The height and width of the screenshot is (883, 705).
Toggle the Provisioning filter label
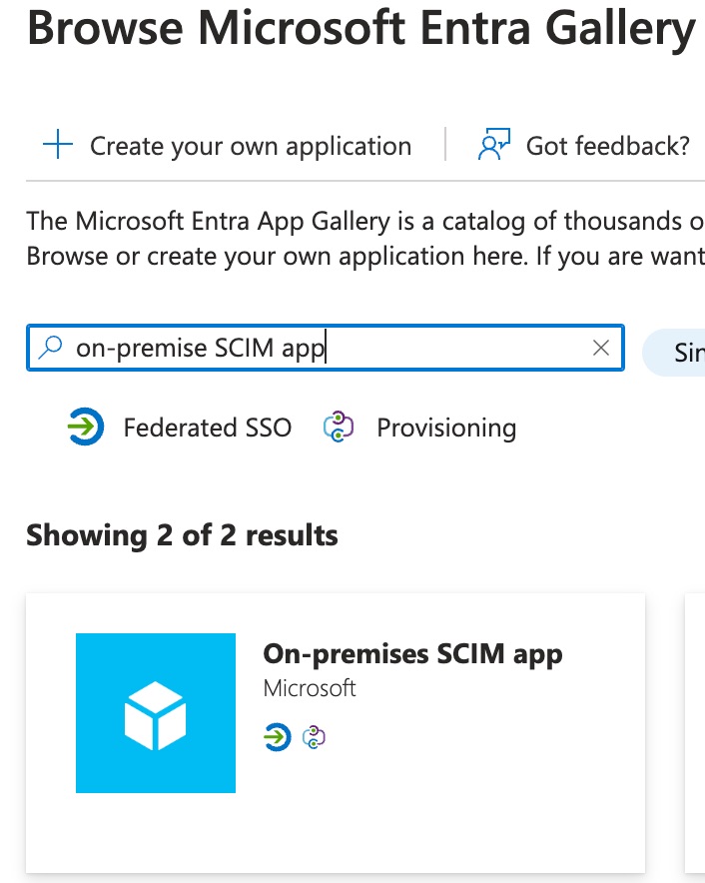click(x=445, y=428)
